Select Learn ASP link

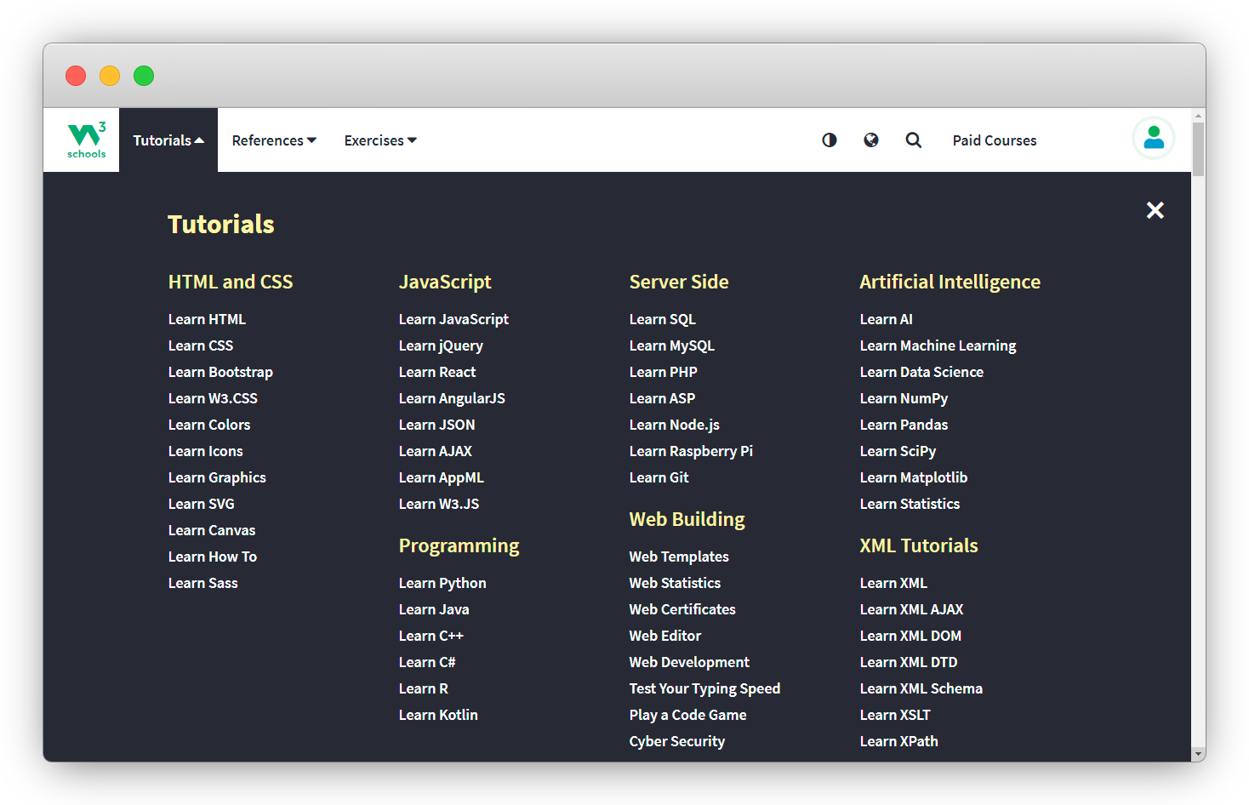(662, 398)
